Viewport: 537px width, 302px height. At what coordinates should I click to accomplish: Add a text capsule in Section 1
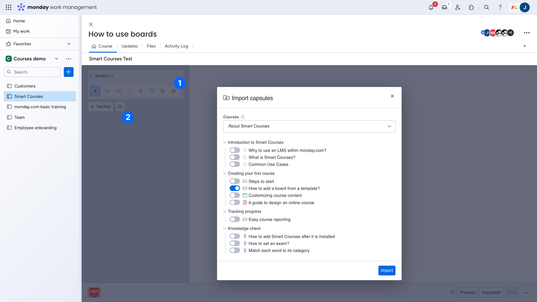click(x=130, y=91)
